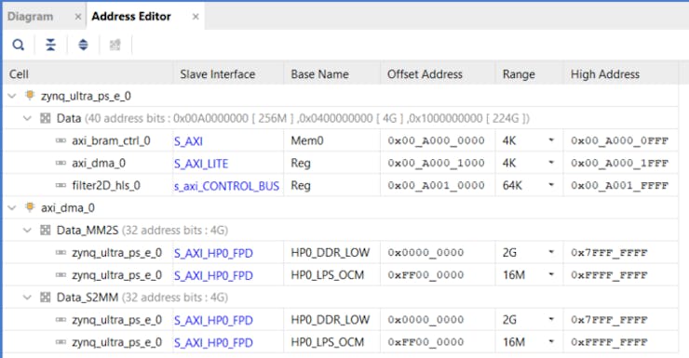
Task: Click the segment icon beside axi_bram_ctrl_0
Action: point(61,140)
